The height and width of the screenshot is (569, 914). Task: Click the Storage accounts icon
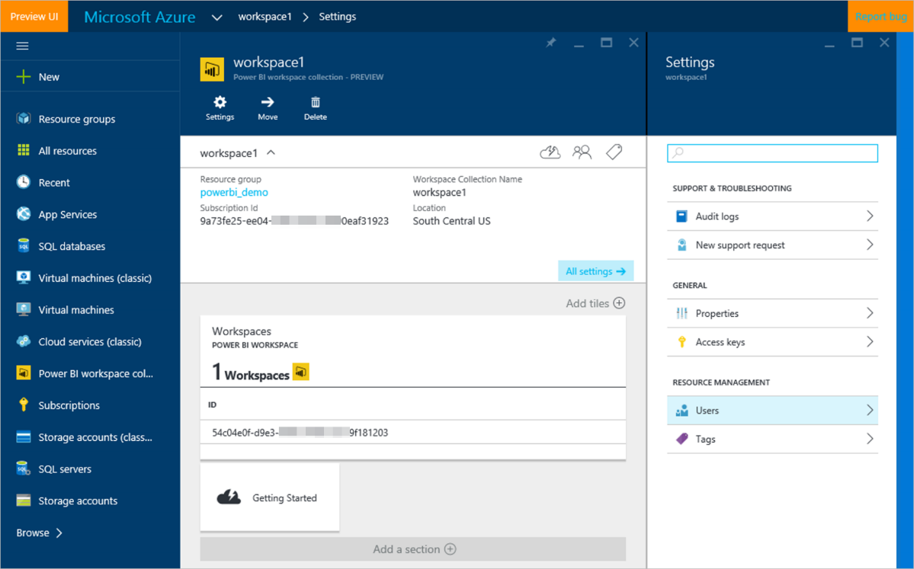24,500
